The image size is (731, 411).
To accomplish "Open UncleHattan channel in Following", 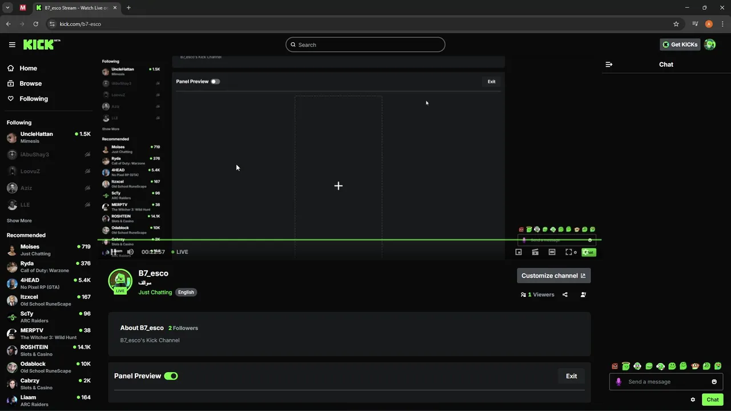I will pos(49,138).
